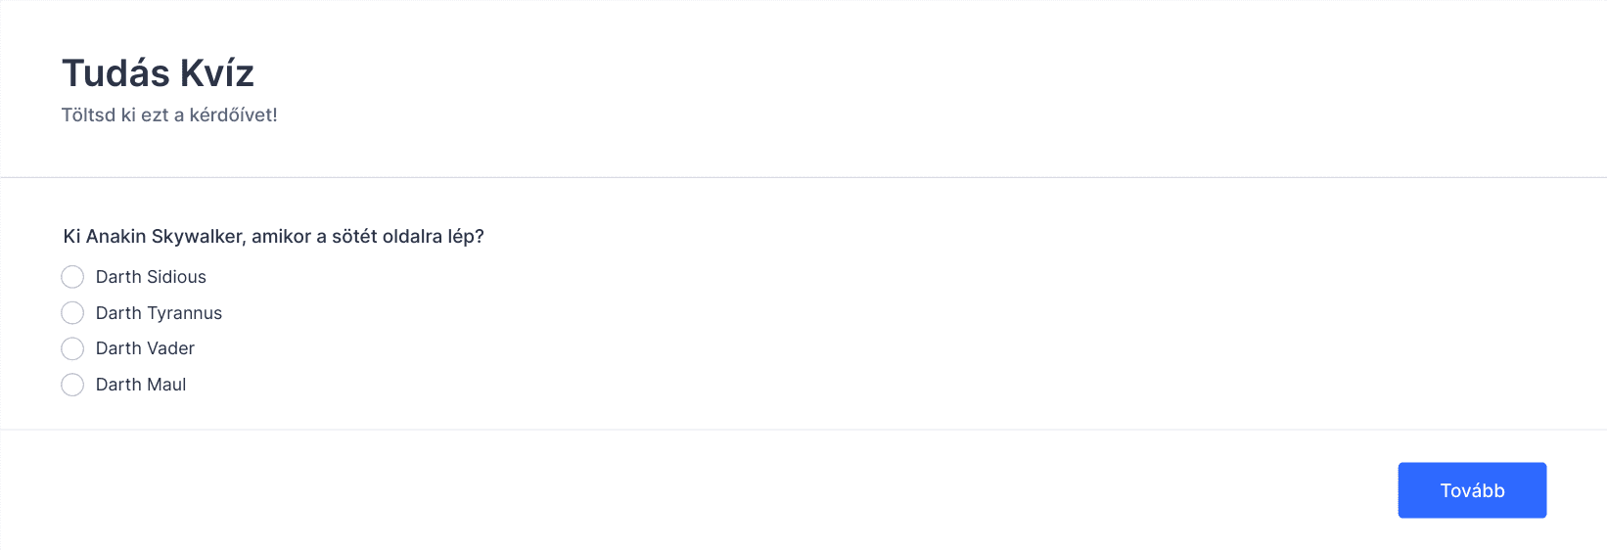This screenshot has width=1607, height=550.
Task: Proceed to the next quiz question
Action: [1472, 490]
